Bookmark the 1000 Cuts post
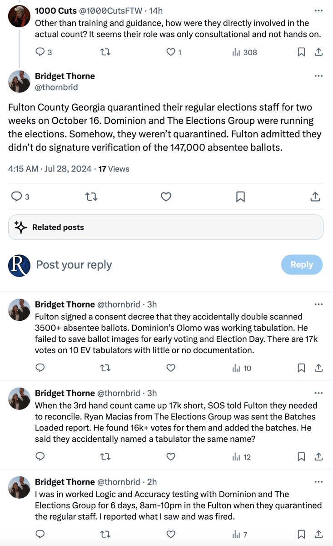Image resolution: width=333 pixels, height=546 pixels. (x=301, y=52)
